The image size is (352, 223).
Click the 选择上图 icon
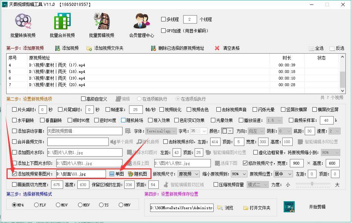point(129,163)
